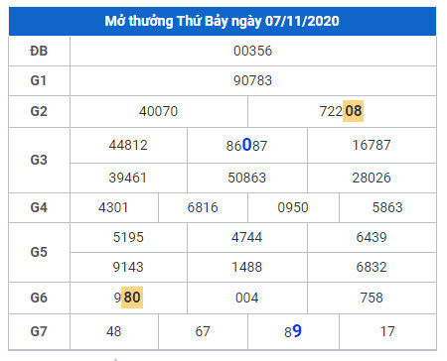This screenshot has width=447, height=361.
Task: Select G6 number 004
Action: click(247, 298)
